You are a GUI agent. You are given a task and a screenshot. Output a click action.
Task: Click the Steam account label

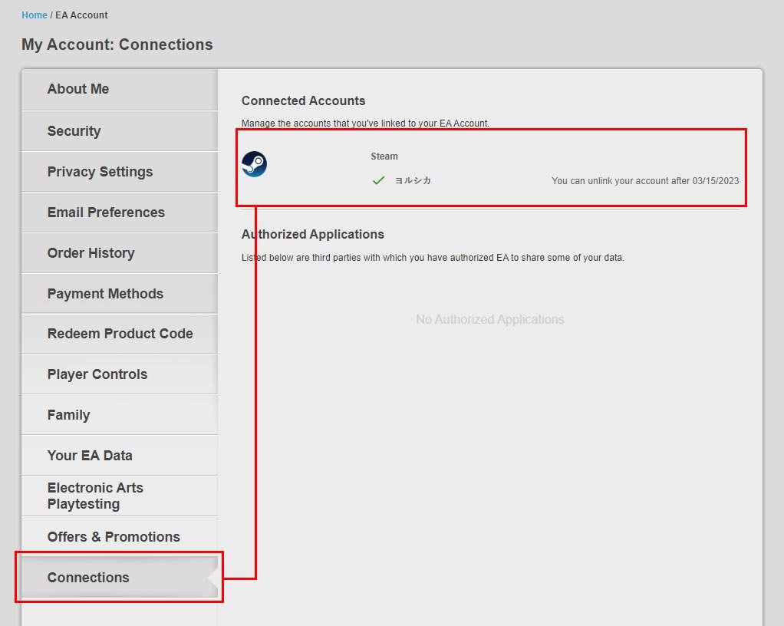click(384, 156)
